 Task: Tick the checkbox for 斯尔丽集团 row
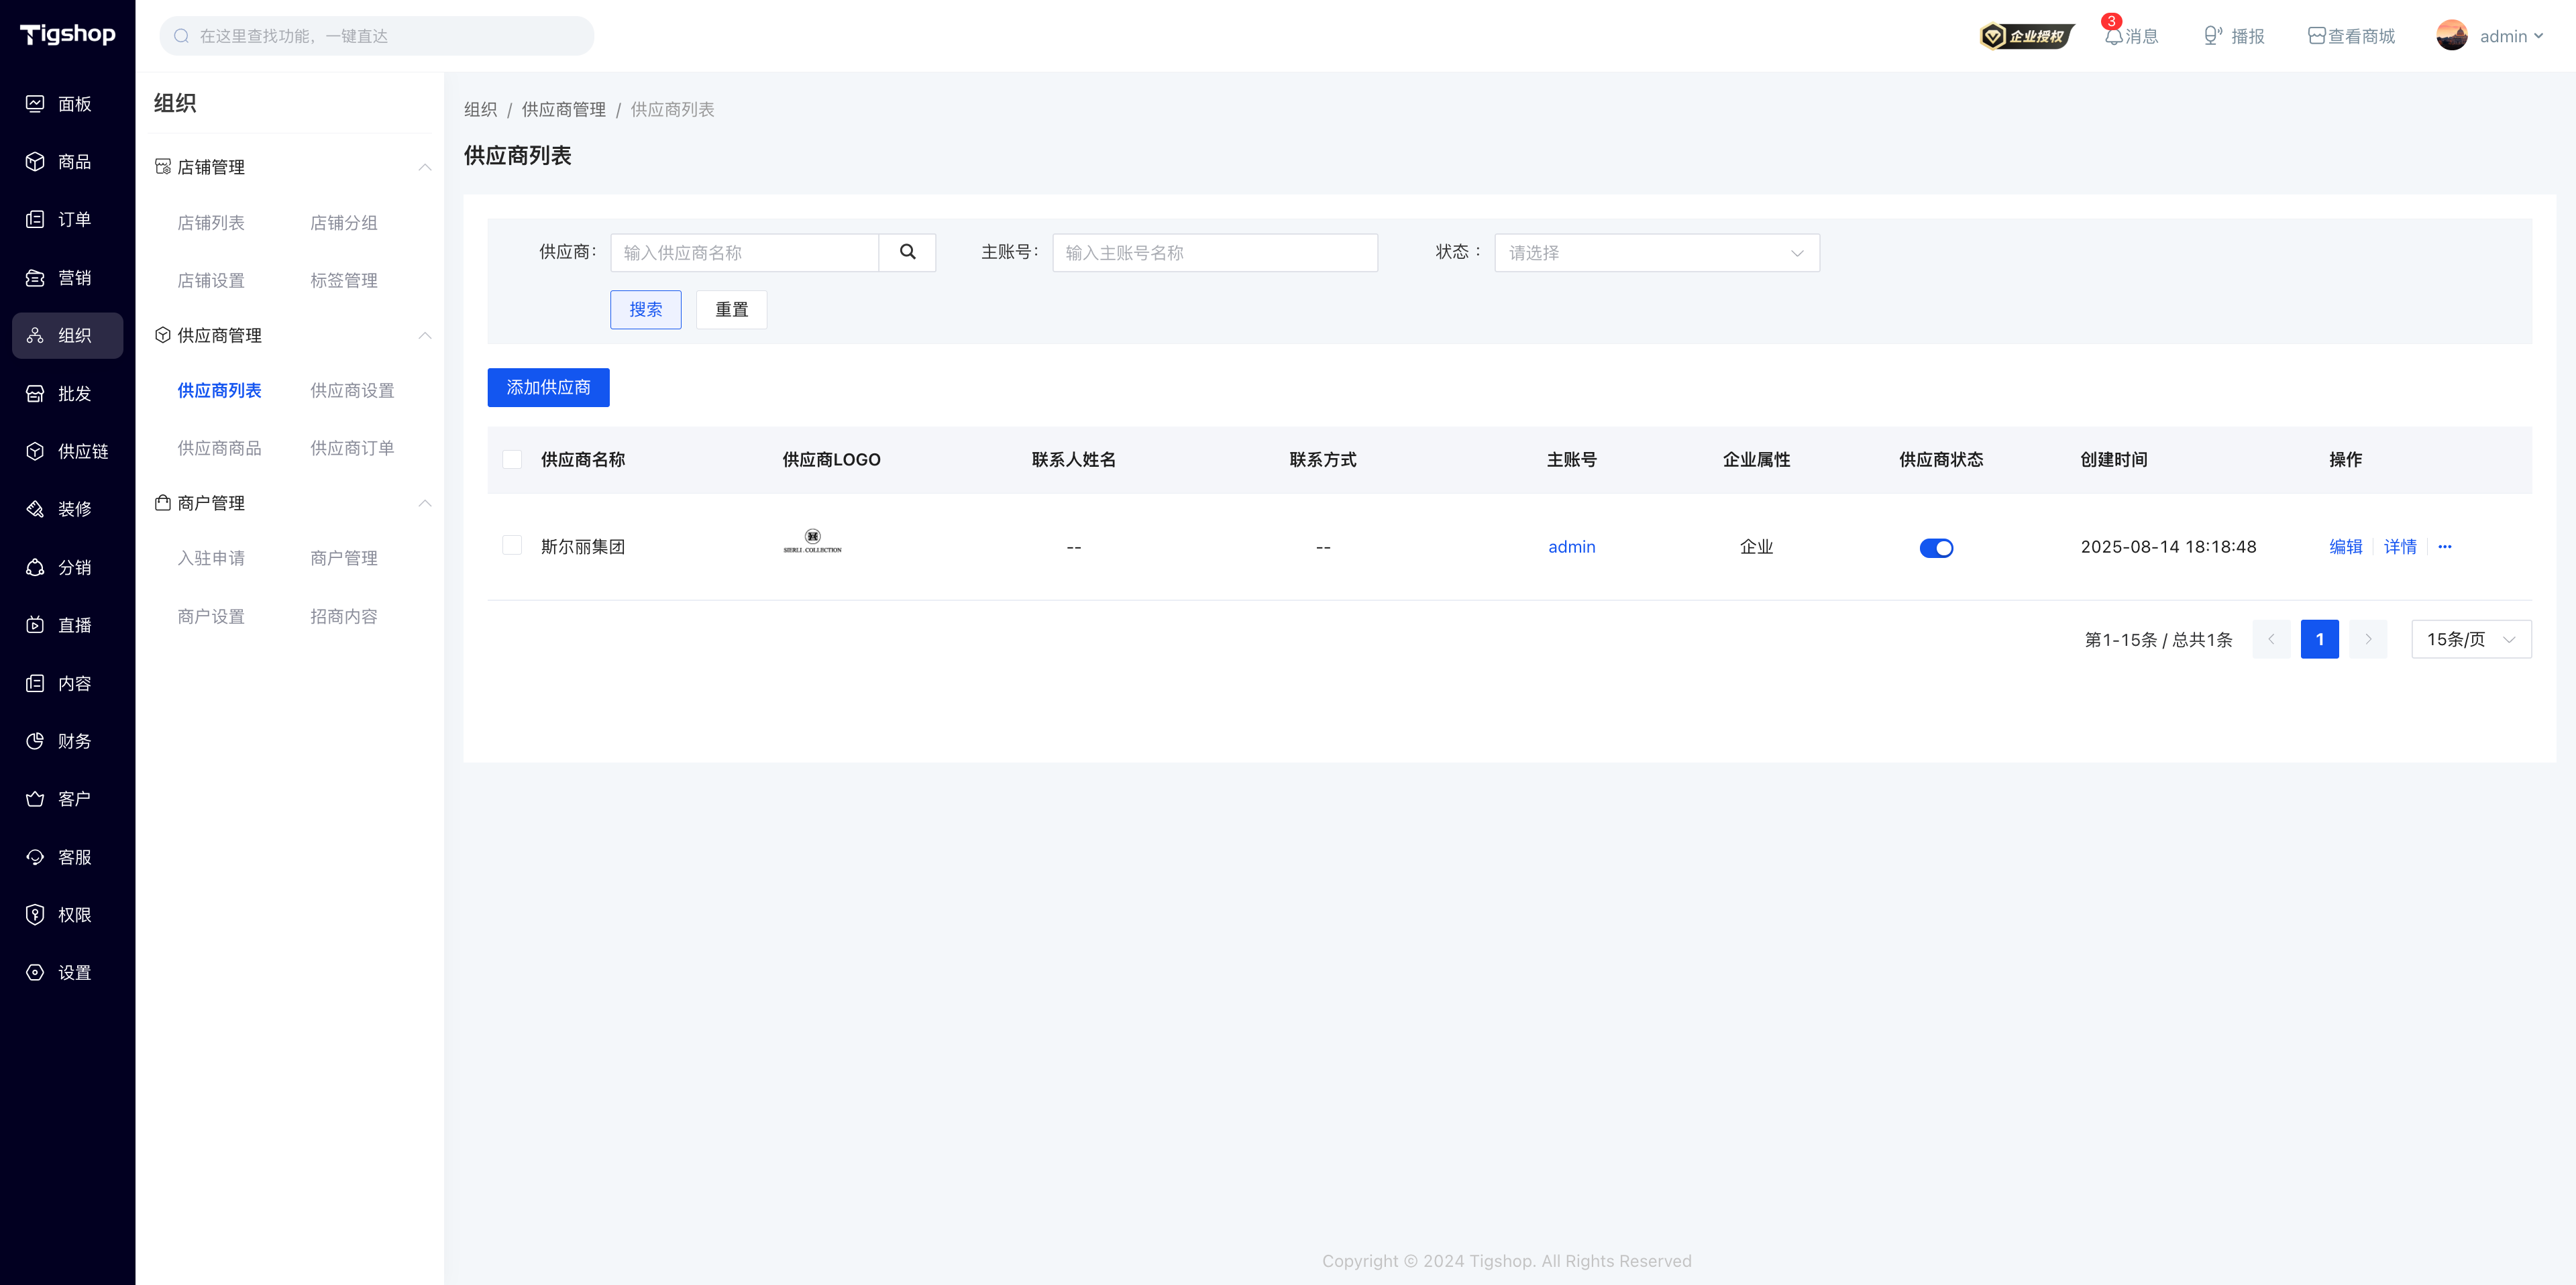pos(512,546)
